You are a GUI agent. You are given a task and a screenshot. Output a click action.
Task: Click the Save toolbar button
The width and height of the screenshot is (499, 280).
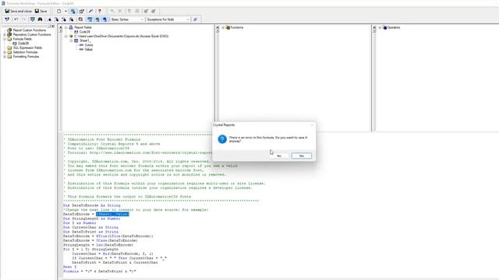coord(41,11)
